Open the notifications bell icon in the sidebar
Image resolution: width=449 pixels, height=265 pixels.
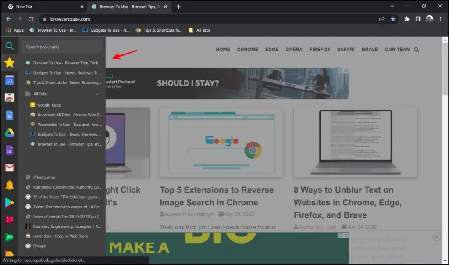(x=9, y=185)
